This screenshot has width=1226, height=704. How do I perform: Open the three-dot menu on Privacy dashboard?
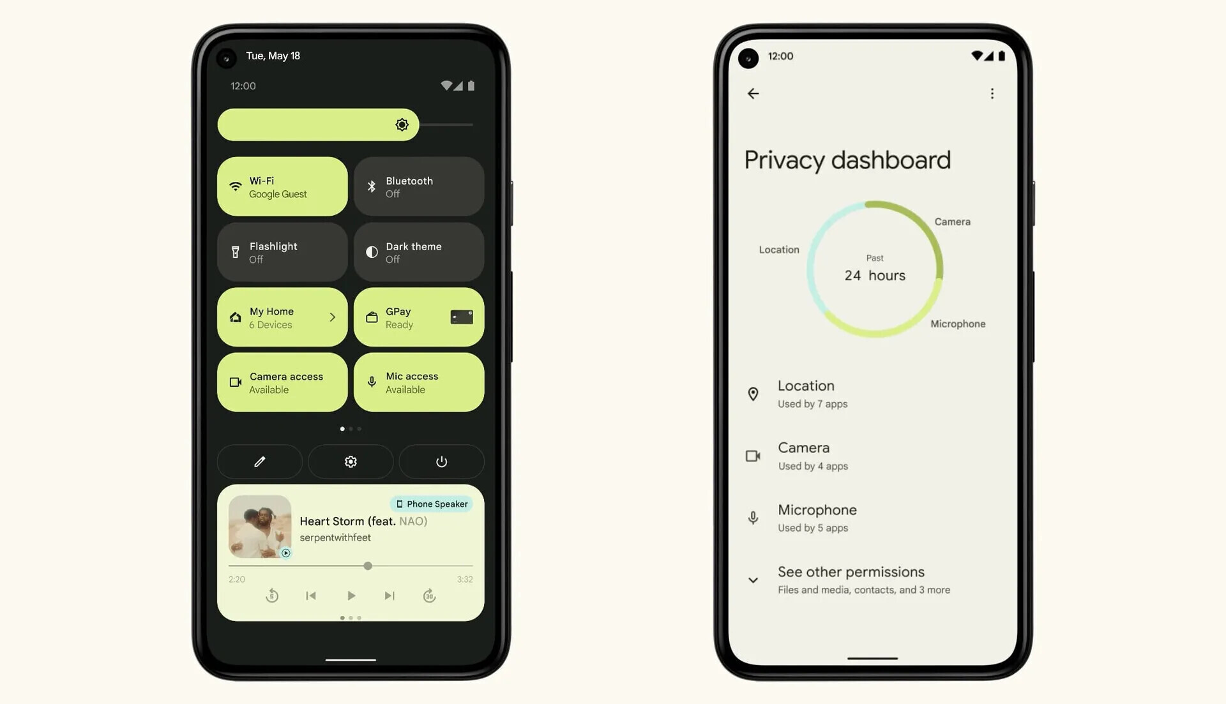[992, 93]
